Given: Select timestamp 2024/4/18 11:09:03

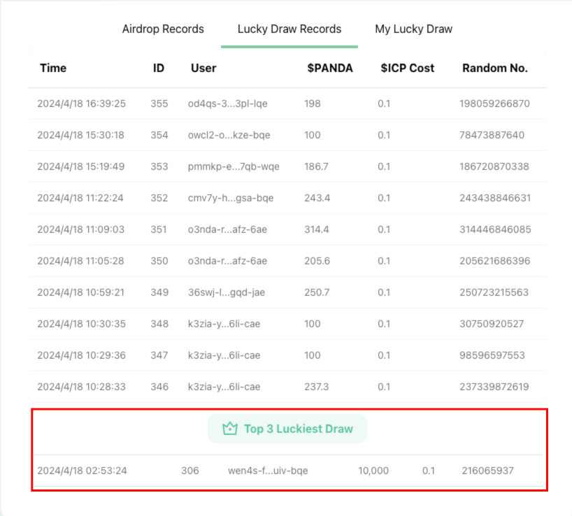Looking at the screenshot, I should tap(80, 229).
